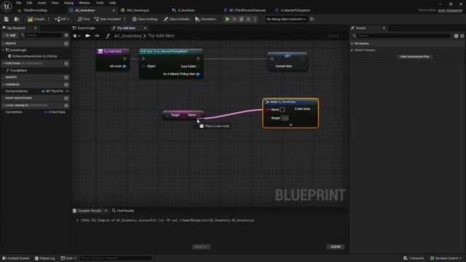Click AC_Inventory breadcrumb

127,36
